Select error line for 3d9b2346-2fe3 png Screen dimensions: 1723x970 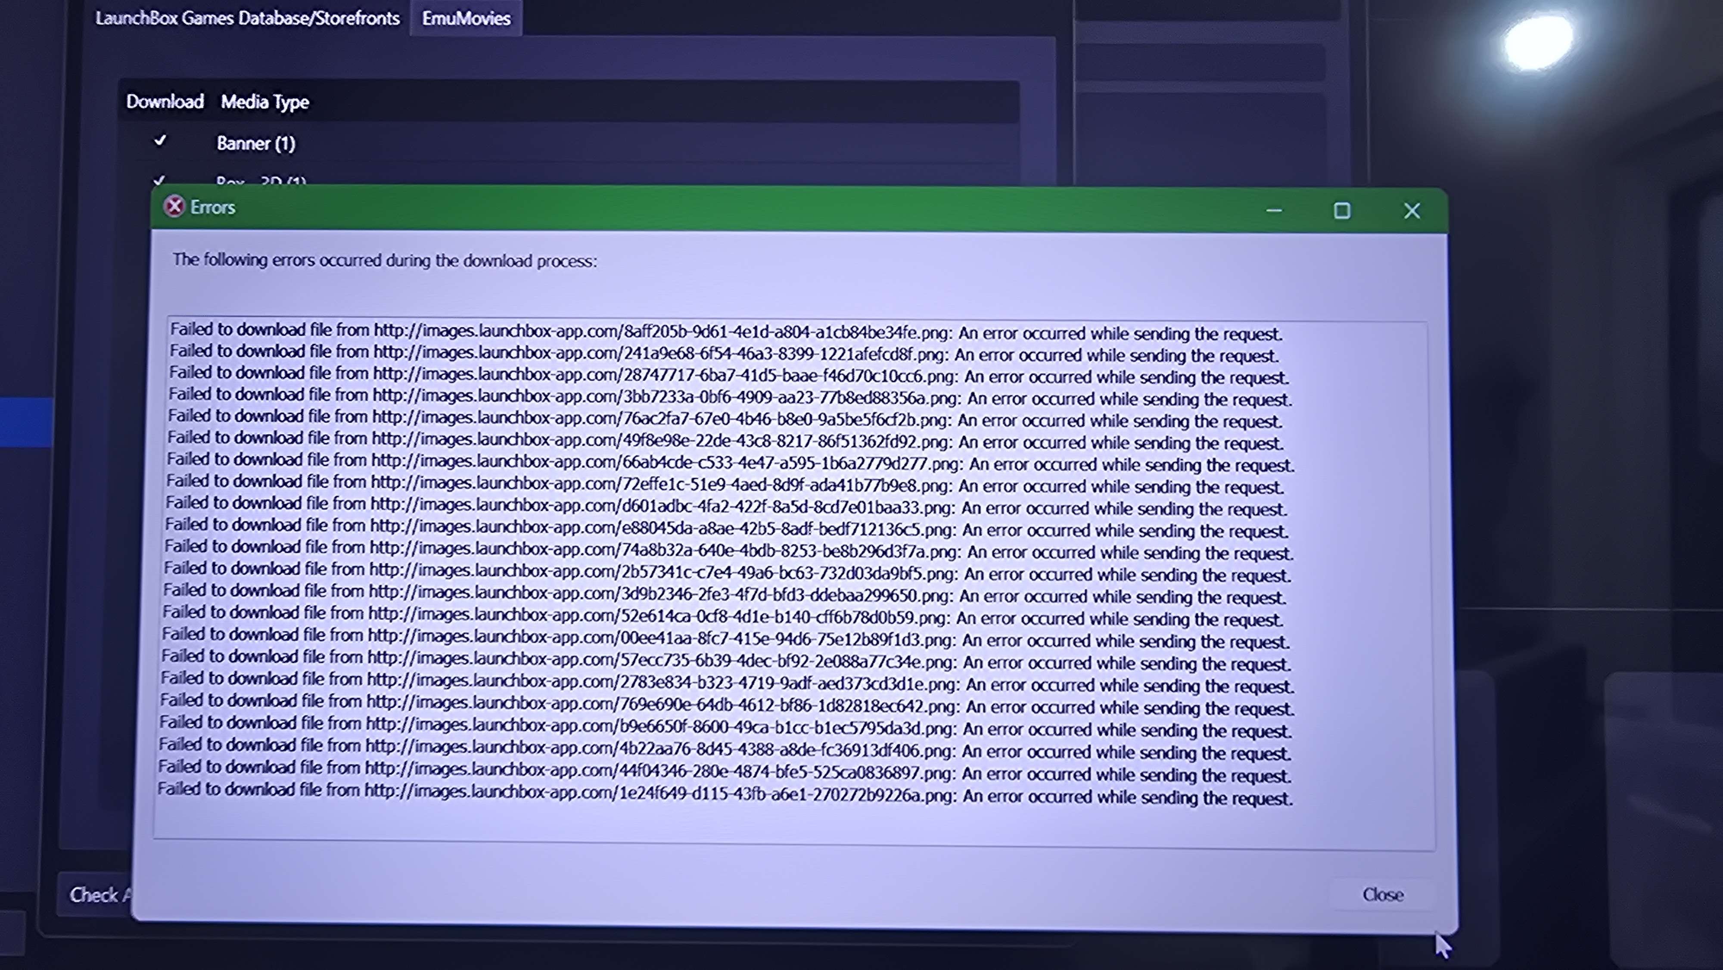coord(725,594)
